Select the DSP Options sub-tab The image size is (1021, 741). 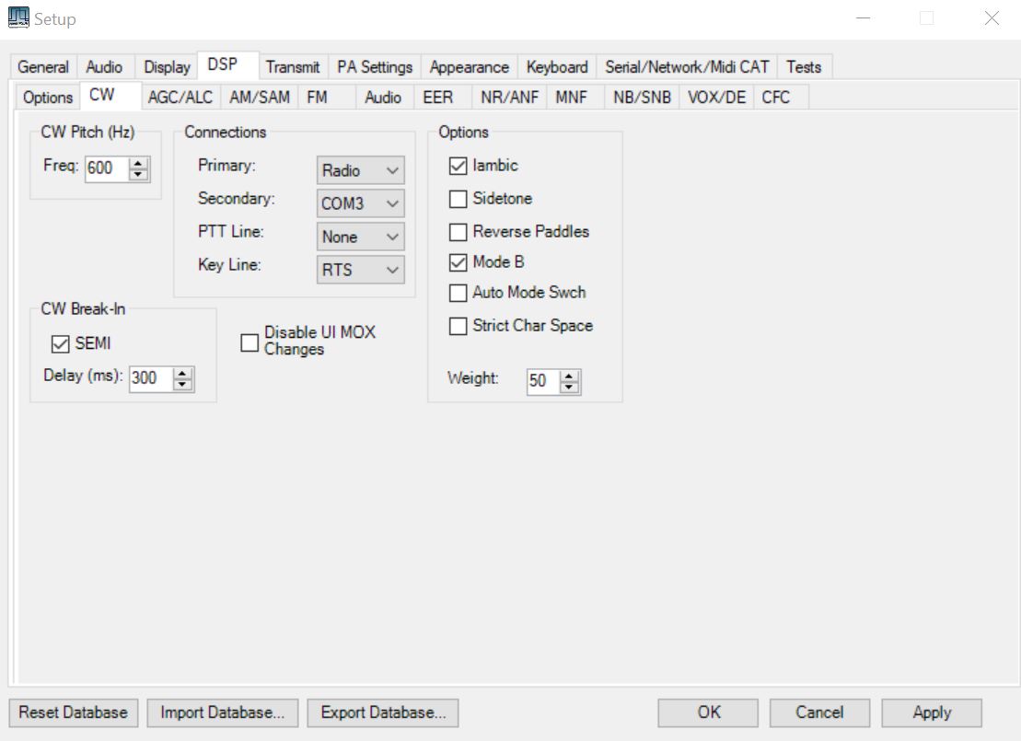coord(48,98)
